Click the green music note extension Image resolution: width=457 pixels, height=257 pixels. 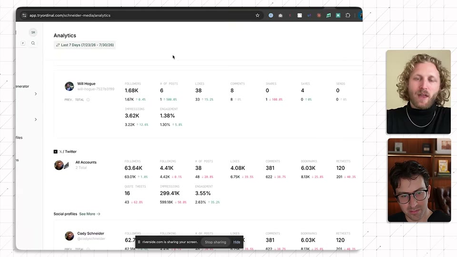click(x=328, y=15)
